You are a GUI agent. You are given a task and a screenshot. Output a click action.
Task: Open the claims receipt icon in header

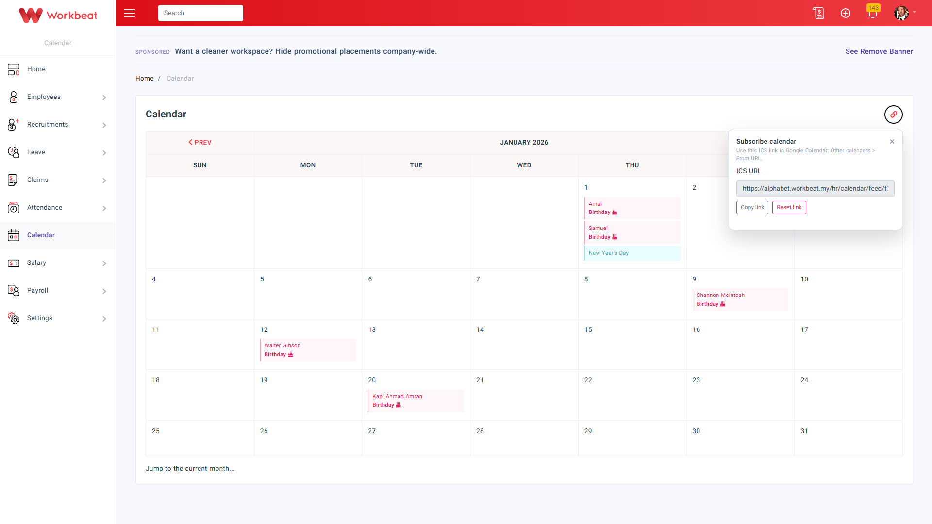[x=818, y=13]
